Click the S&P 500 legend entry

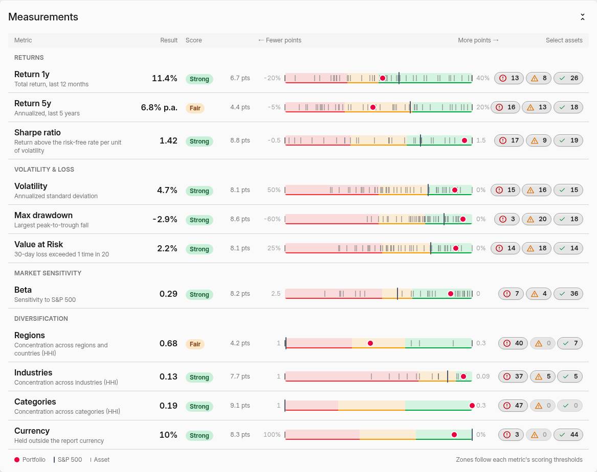pos(68,459)
